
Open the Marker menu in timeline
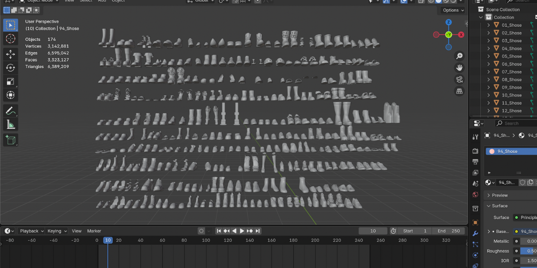click(94, 231)
